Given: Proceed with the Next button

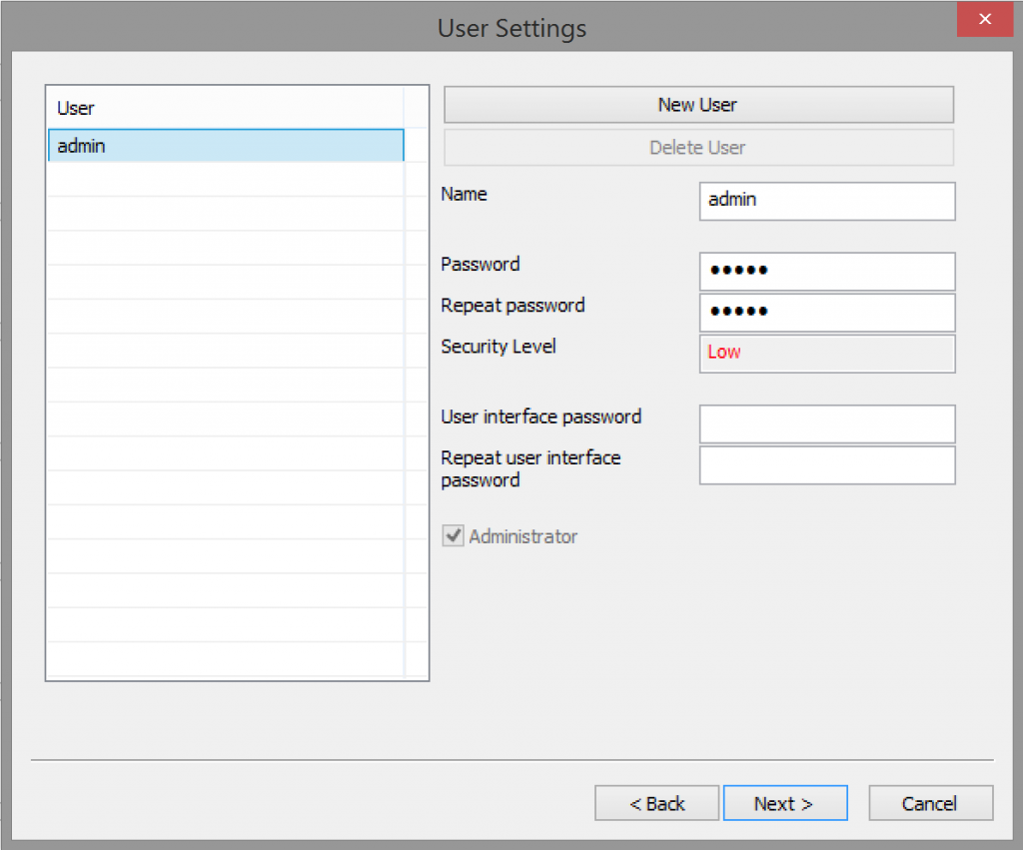Looking at the screenshot, I should (x=784, y=803).
